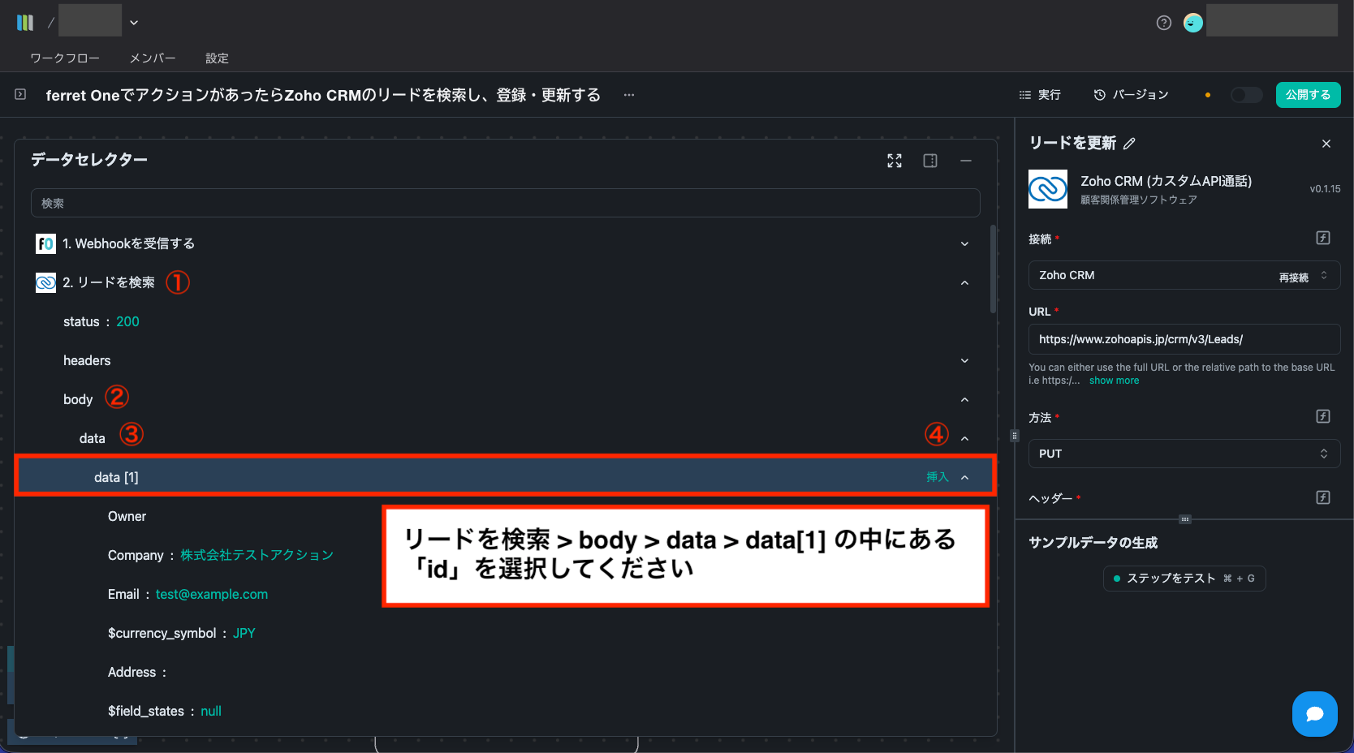
Task: Click the data selector vertical scrollbar
Action: click(x=993, y=270)
